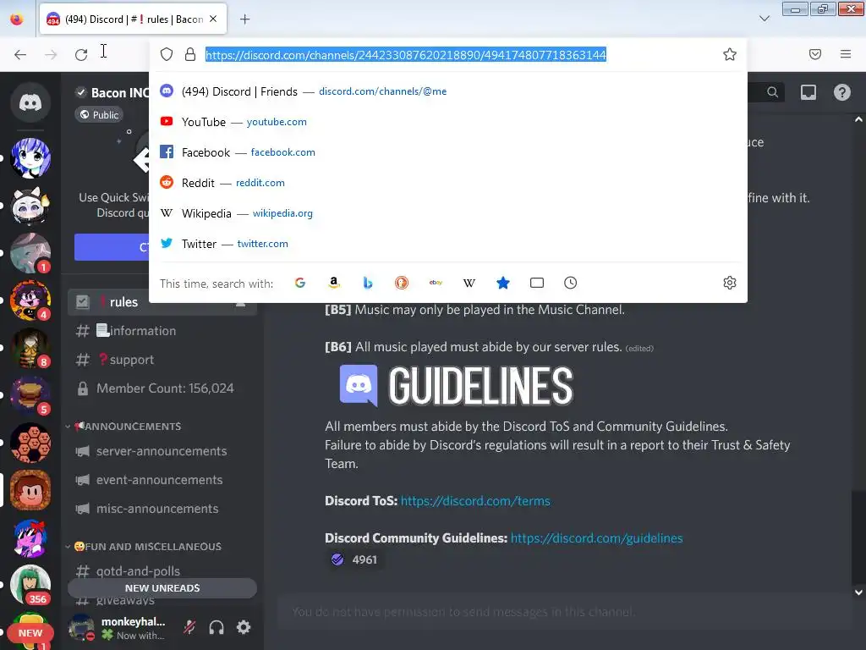Search in bookmarks star icon
866x650 pixels.
pyautogui.click(x=502, y=283)
